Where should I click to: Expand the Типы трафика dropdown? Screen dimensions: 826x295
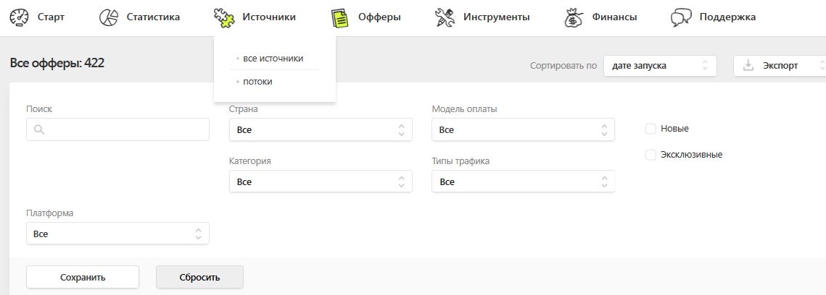click(522, 182)
